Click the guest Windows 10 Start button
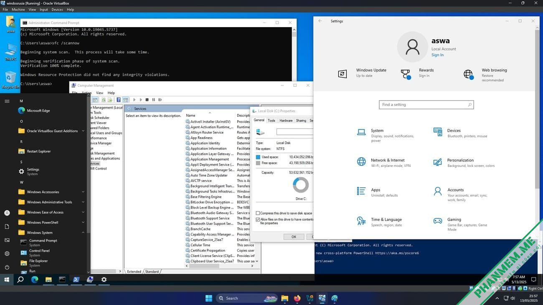543x305 pixels. 7,280
